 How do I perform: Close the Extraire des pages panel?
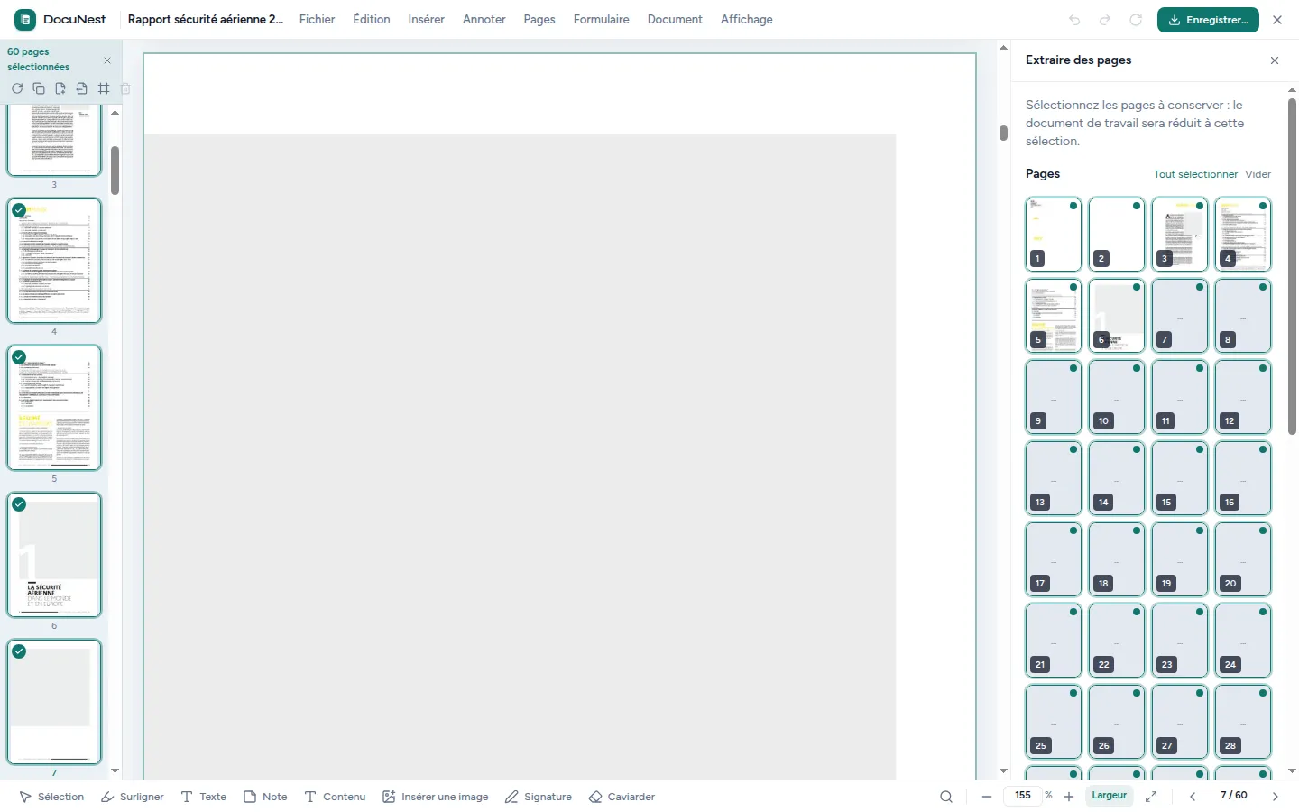click(x=1275, y=60)
